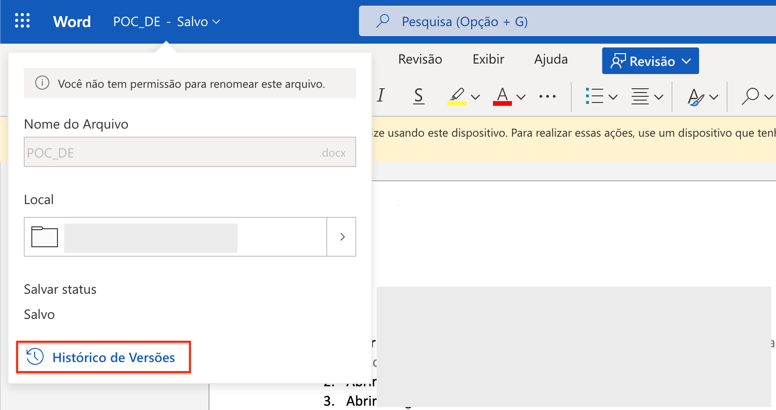Click the 'Salvar status' label
The height and width of the screenshot is (410, 776).
60,289
